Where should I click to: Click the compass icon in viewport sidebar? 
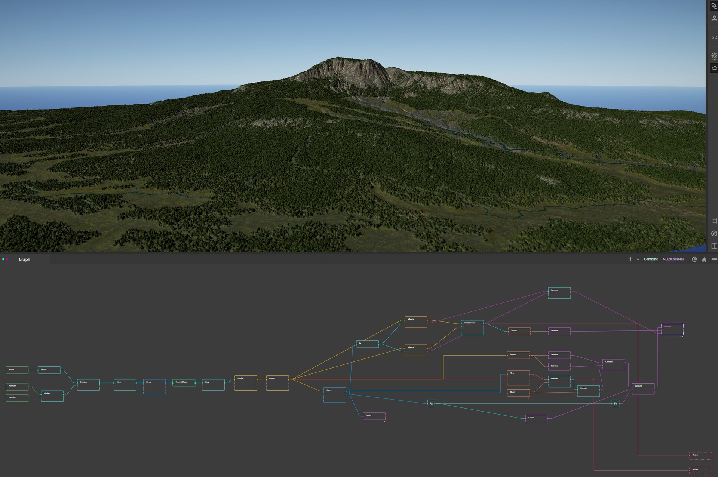tap(714, 234)
